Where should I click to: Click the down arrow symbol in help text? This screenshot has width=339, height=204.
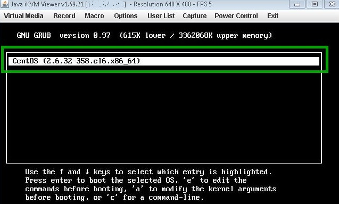pos(87,172)
